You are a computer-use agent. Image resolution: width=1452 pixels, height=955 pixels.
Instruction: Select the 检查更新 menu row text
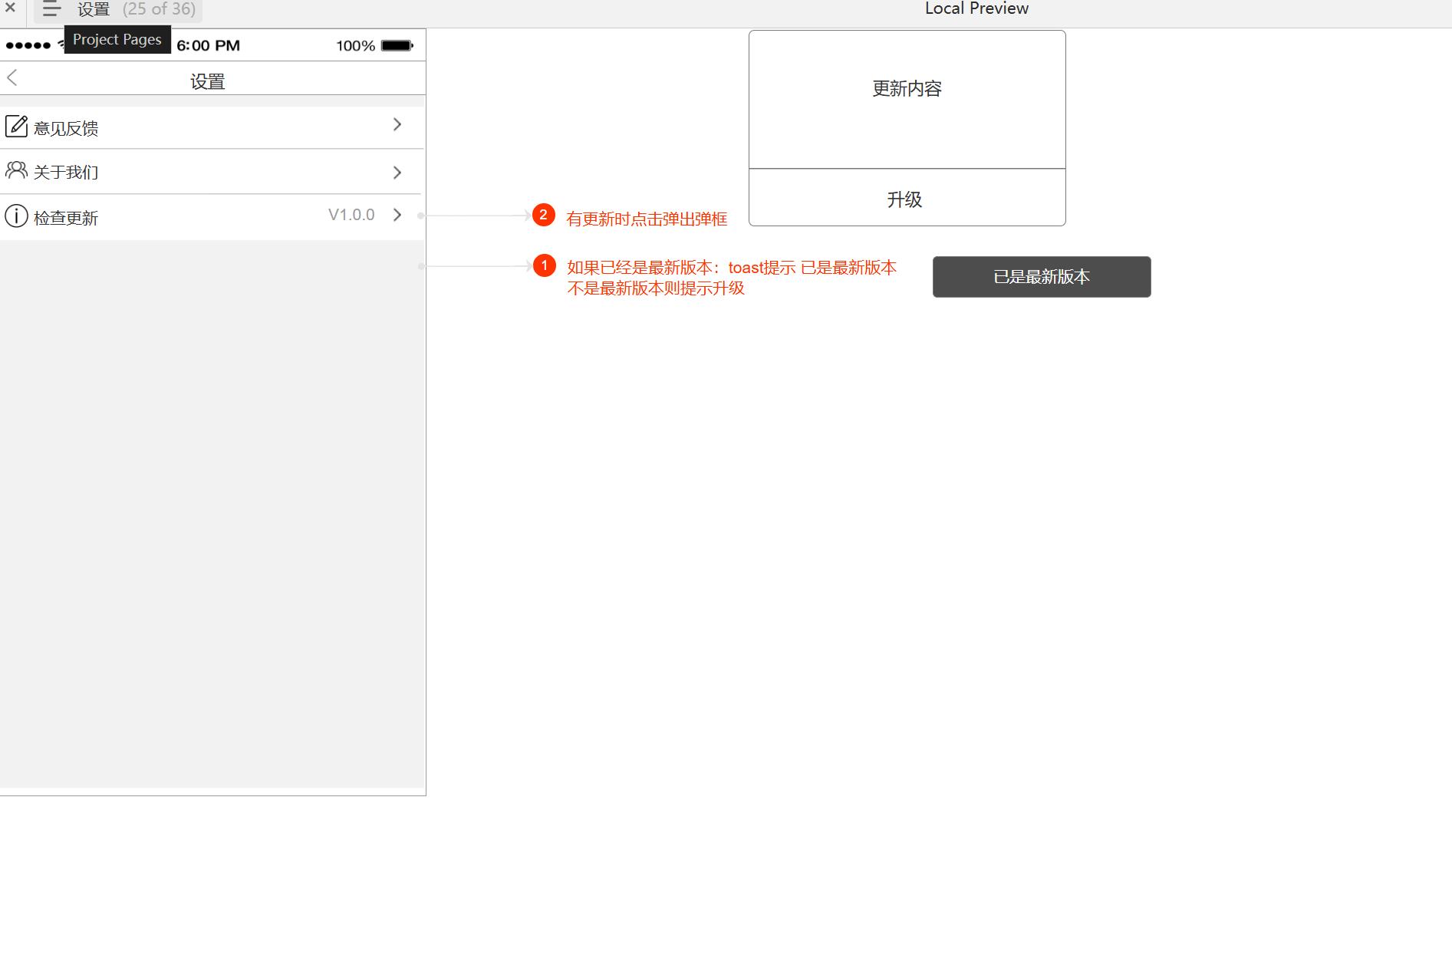(66, 218)
